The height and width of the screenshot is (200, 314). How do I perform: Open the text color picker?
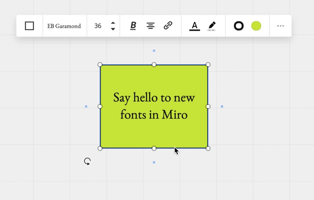tap(194, 26)
